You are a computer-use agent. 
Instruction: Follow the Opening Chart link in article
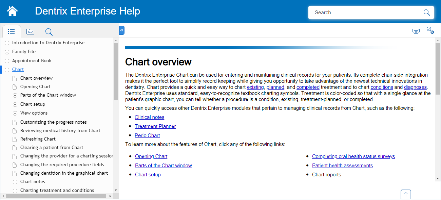(x=151, y=156)
